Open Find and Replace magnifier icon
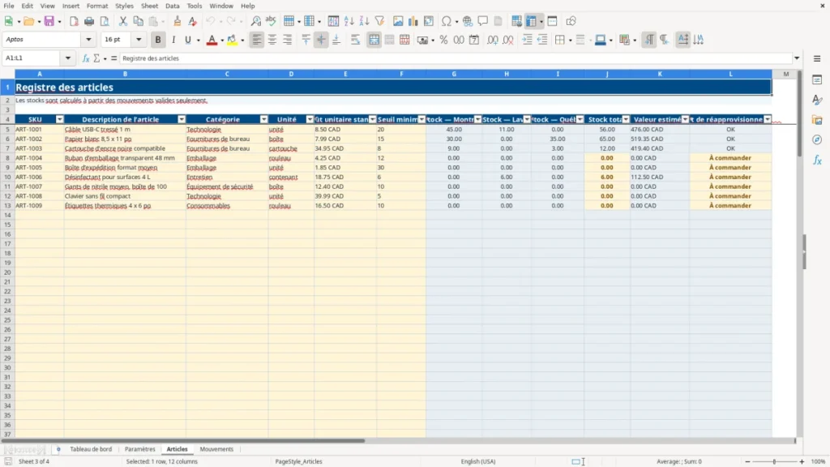 pos(255,21)
